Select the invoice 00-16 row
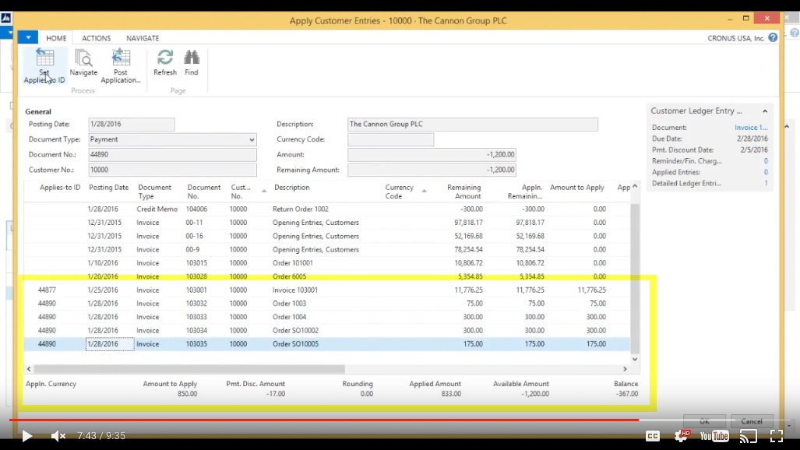800x450 pixels. click(x=326, y=236)
